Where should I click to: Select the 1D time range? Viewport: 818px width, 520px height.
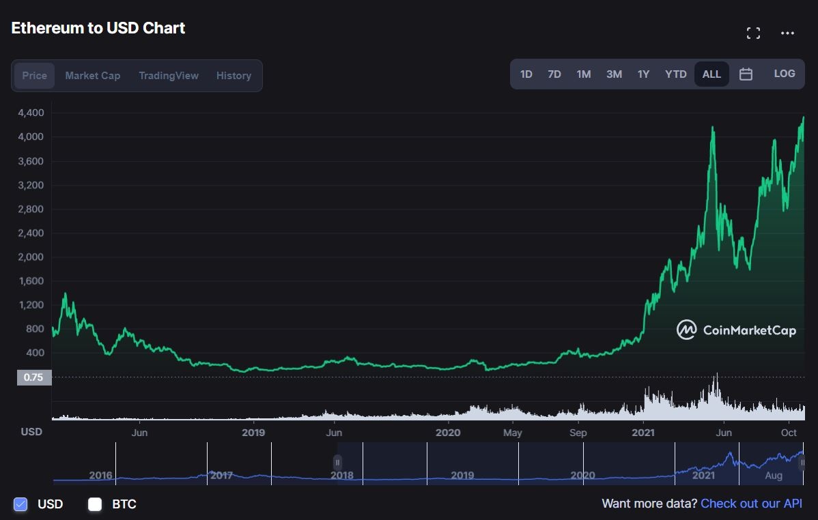(x=526, y=74)
